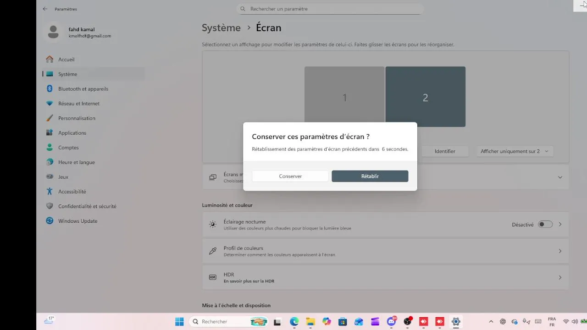Open the Accueil home icon in the sidebar
The image size is (587, 330).
pyautogui.click(x=50, y=60)
